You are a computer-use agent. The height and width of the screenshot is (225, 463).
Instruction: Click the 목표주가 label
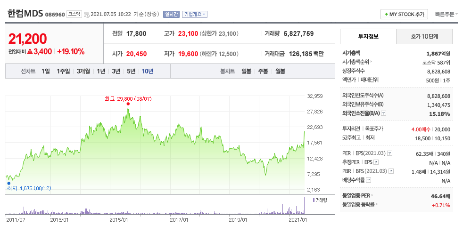tap(374, 129)
